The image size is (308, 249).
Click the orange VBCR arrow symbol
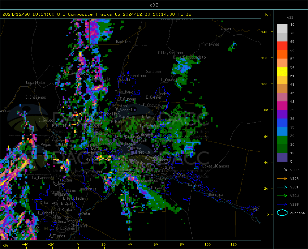282,178
